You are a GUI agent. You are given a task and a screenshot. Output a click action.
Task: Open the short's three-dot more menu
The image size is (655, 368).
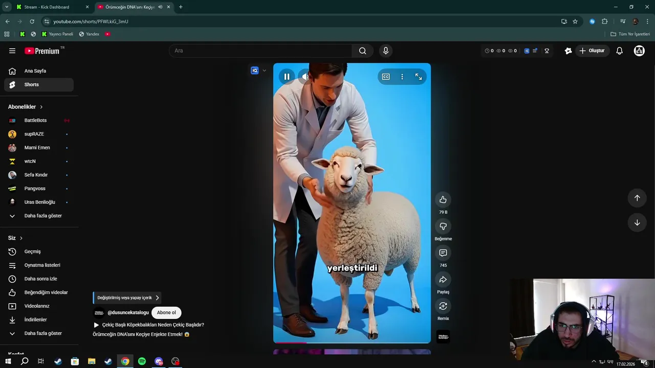402,77
